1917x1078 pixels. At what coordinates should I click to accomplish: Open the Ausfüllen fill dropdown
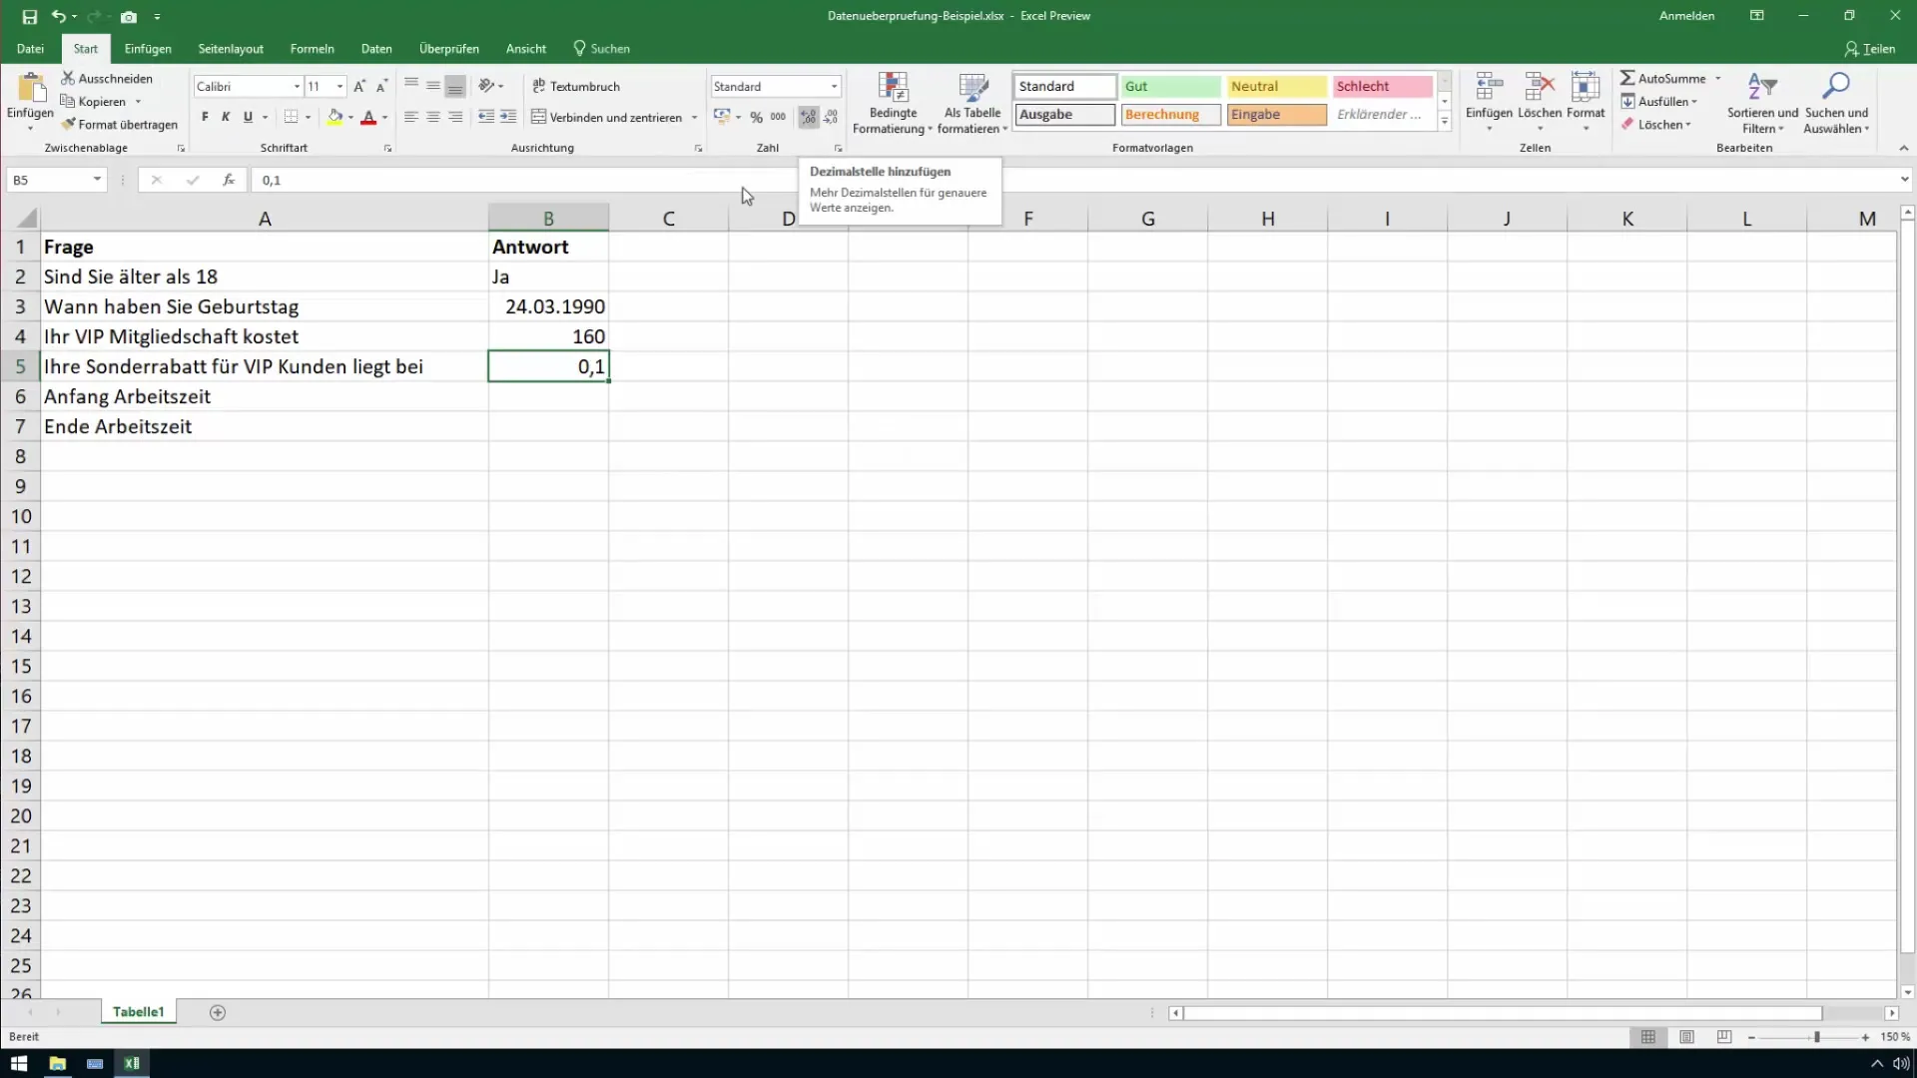(x=1658, y=102)
